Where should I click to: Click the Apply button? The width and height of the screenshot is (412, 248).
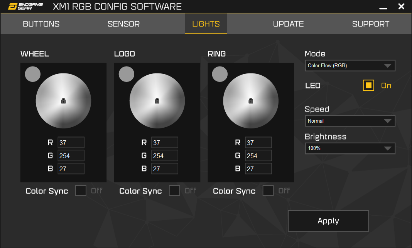click(328, 221)
